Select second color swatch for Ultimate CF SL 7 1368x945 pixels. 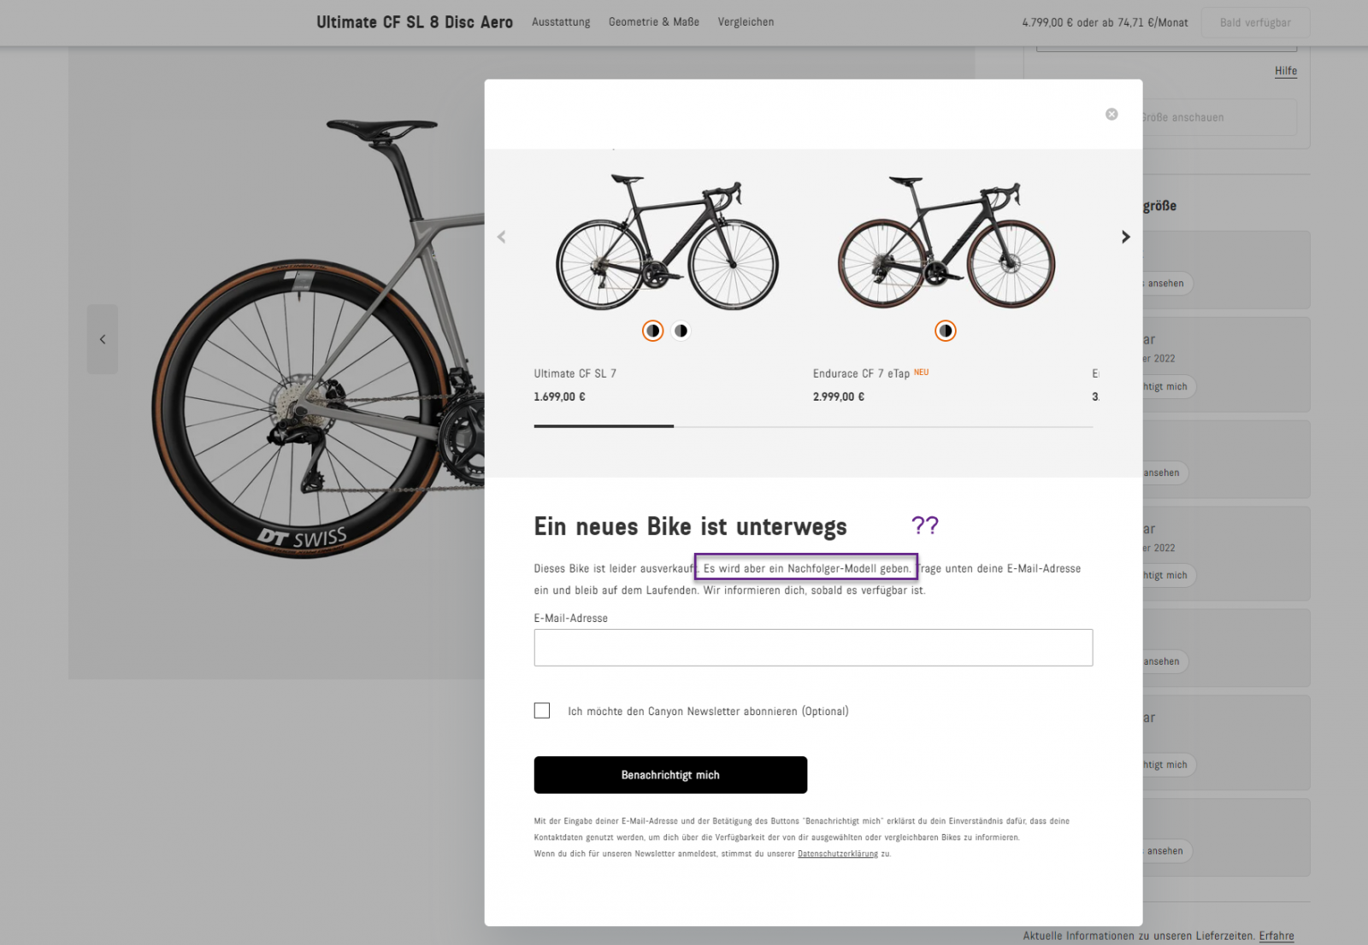point(681,331)
